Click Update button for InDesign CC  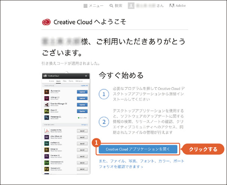coord(82,98)
